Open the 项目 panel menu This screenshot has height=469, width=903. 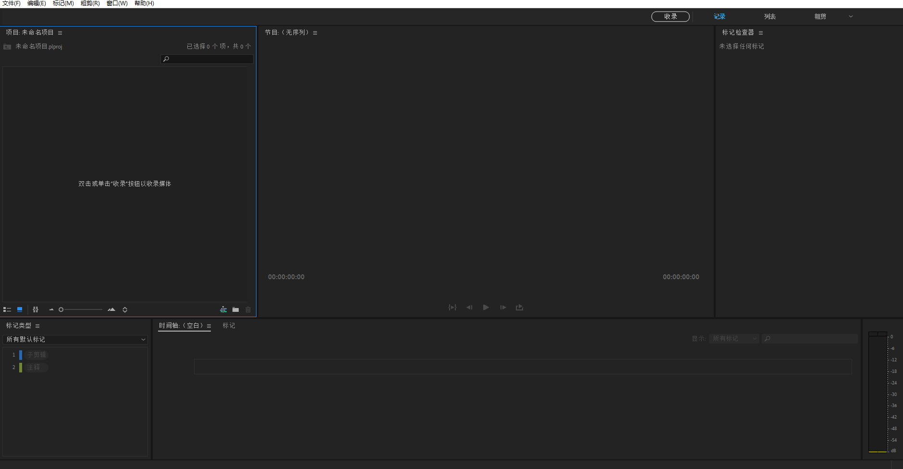(60, 32)
